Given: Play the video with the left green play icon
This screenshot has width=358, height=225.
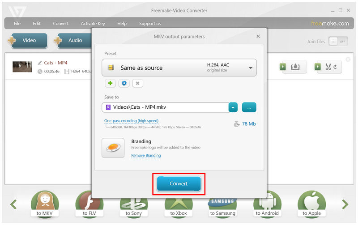Looking at the screenshot, I should coord(283,67).
